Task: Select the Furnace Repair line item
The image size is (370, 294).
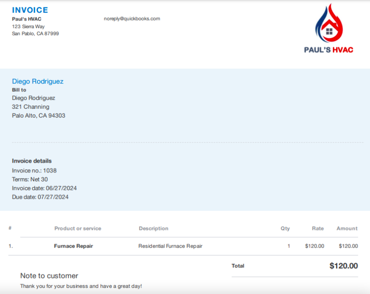Action: (x=73, y=246)
